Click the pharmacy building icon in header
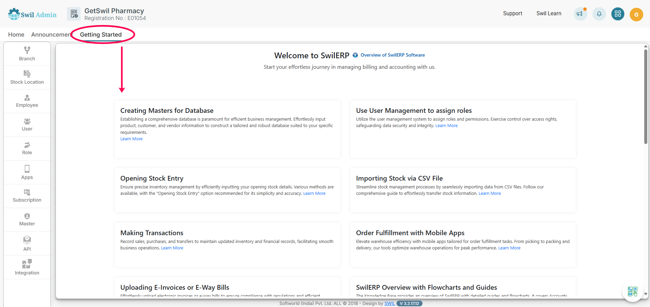The width and height of the screenshot is (650, 307). (74, 14)
